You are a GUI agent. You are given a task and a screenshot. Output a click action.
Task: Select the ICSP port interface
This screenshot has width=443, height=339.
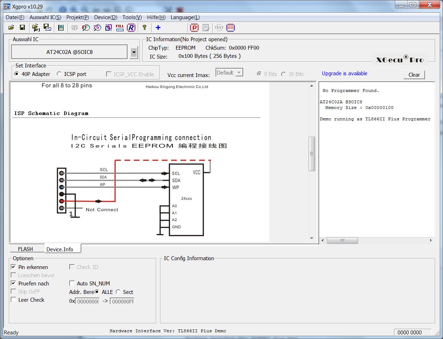tap(71, 74)
